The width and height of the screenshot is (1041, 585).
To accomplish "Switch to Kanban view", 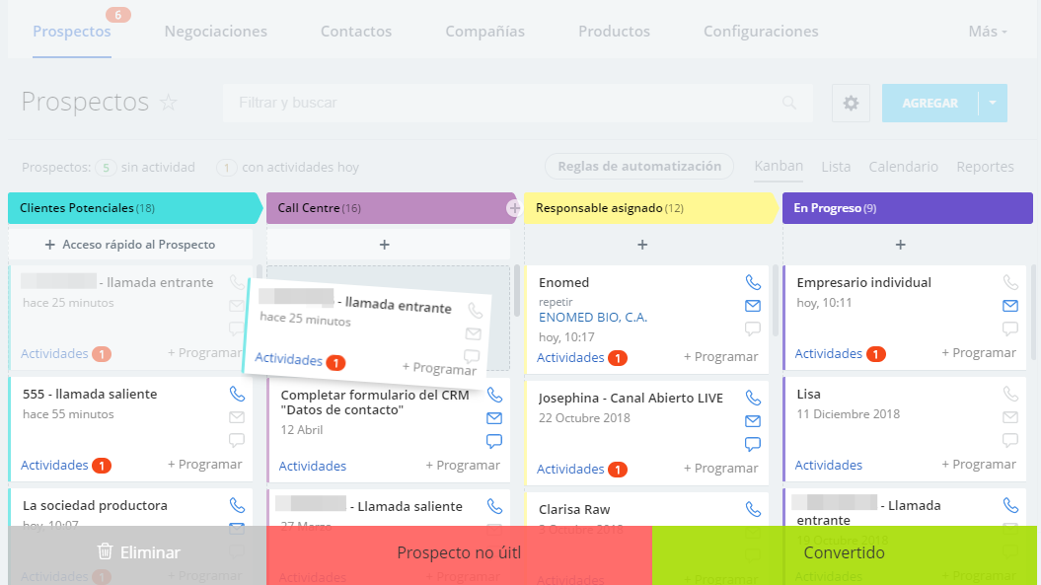I will (779, 166).
